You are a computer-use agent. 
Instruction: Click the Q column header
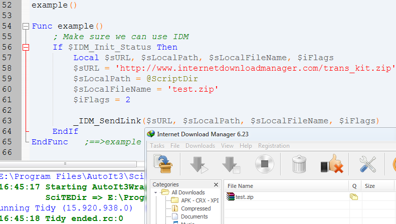click(x=355, y=186)
